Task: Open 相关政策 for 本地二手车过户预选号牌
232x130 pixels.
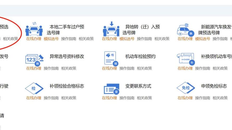Action: 86,39
